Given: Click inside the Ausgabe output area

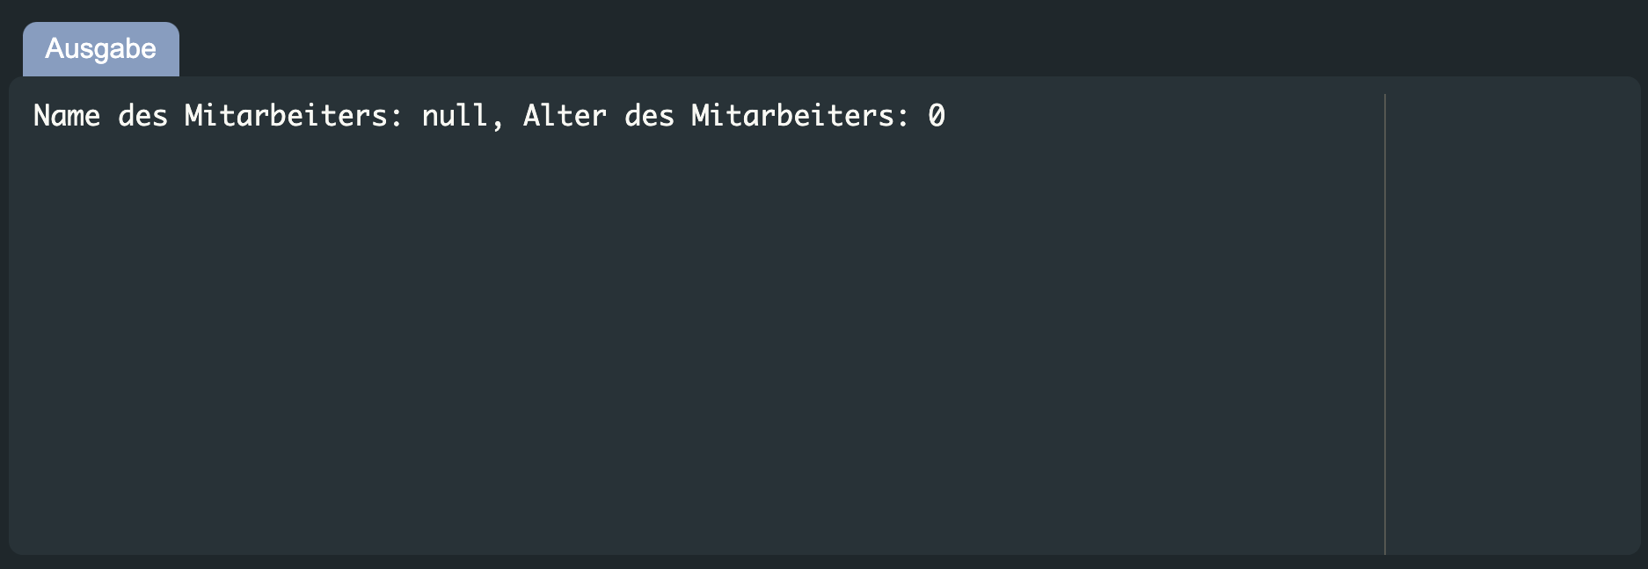Looking at the screenshot, I should pos(616,307).
